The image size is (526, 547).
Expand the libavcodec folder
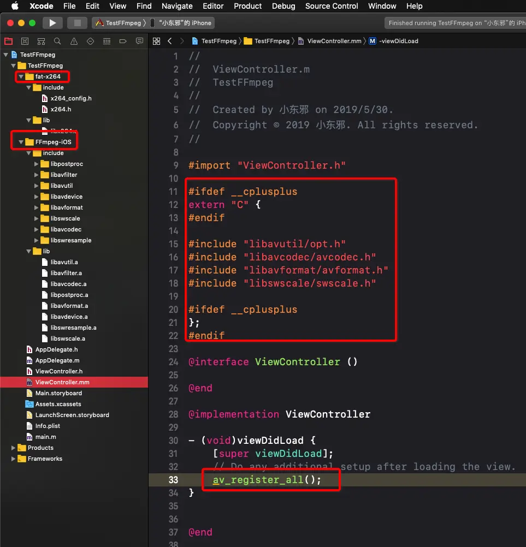36,229
